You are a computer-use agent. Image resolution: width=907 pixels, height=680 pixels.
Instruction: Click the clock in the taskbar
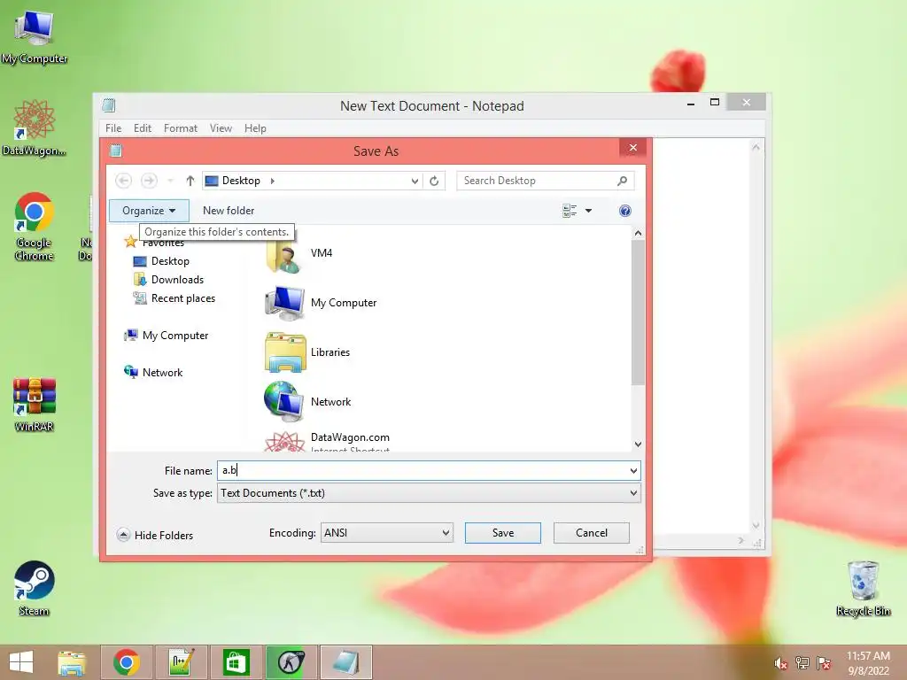click(868, 663)
